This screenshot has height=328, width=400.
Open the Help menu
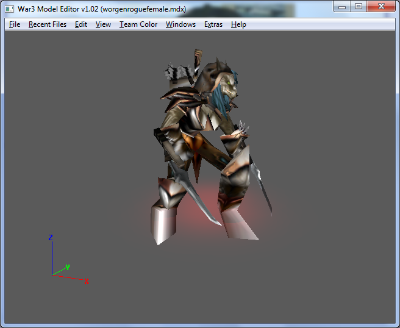[x=238, y=24]
